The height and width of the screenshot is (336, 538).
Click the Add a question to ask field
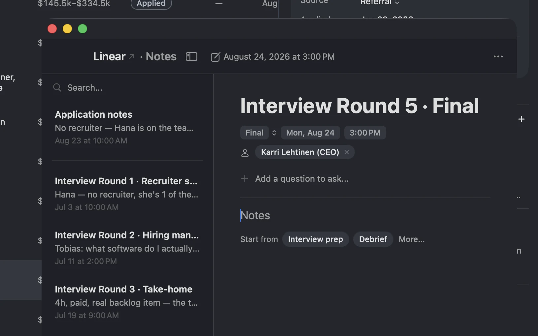pyautogui.click(x=302, y=179)
